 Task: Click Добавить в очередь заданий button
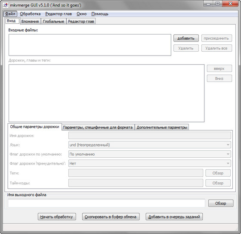[174, 217]
